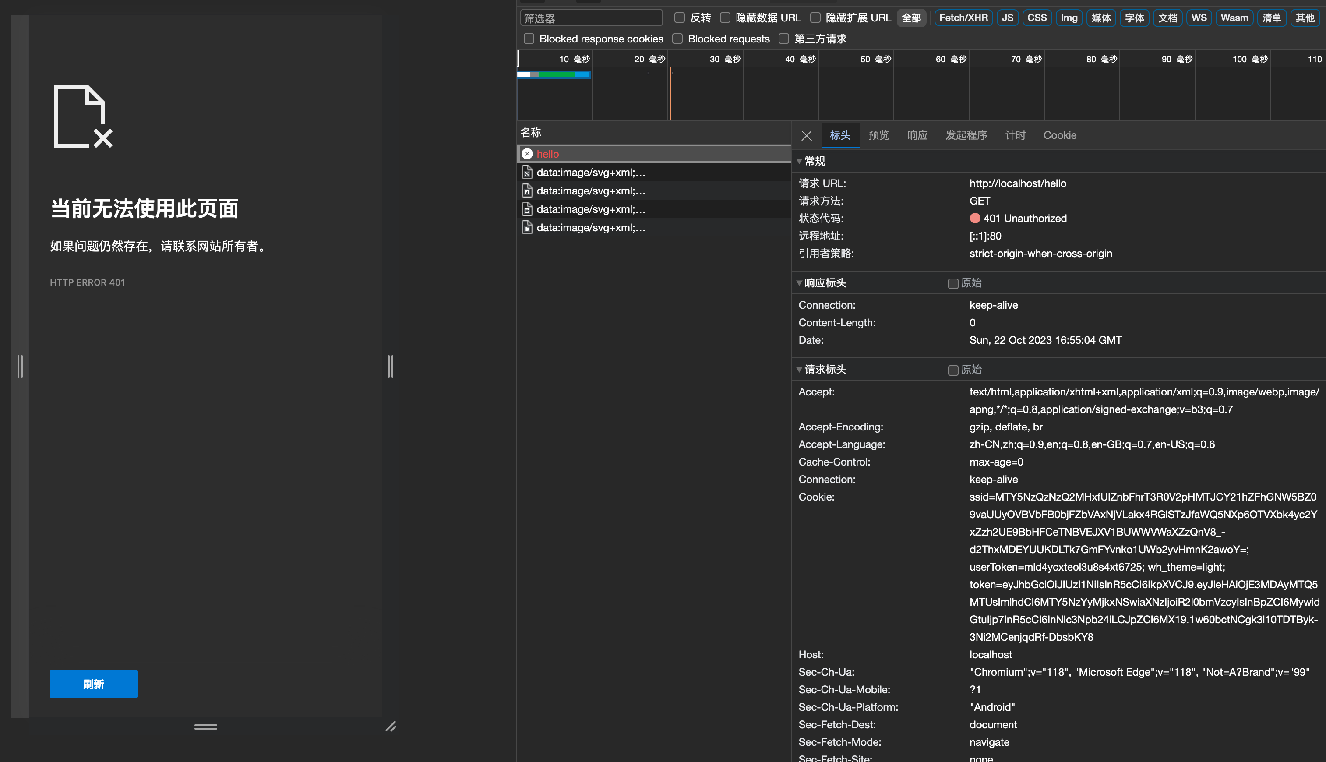Click the corner resize handle of device viewport

click(391, 727)
